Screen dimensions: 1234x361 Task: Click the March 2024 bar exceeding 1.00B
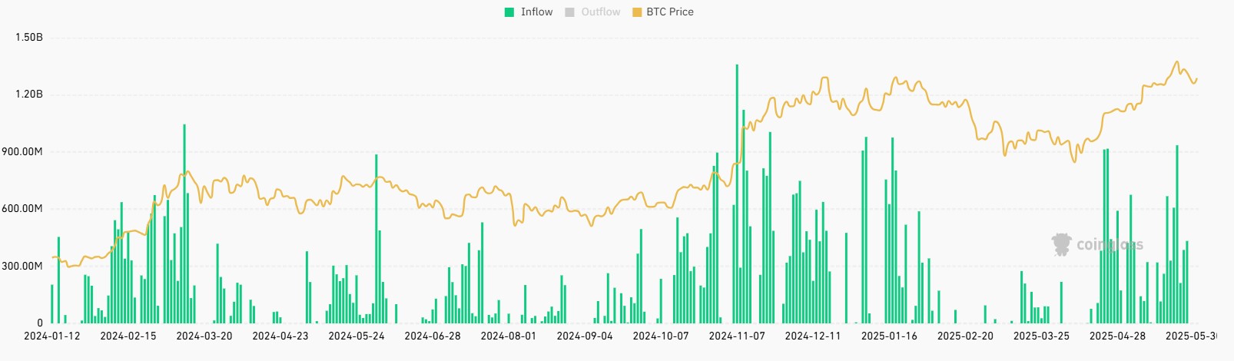[184, 224]
